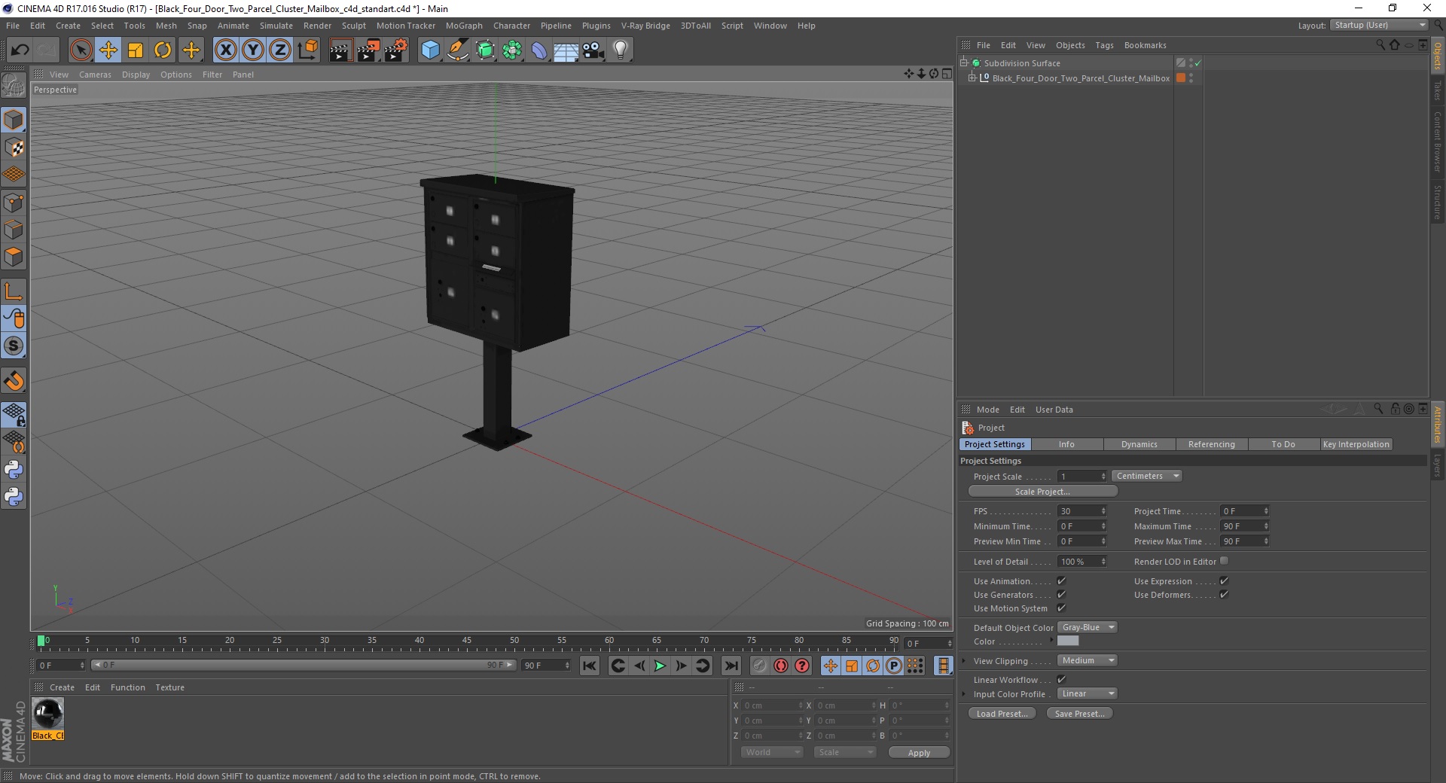The height and width of the screenshot is (783, 1446).
Task: Toggle Z axis lock icon
Action: 280,50
